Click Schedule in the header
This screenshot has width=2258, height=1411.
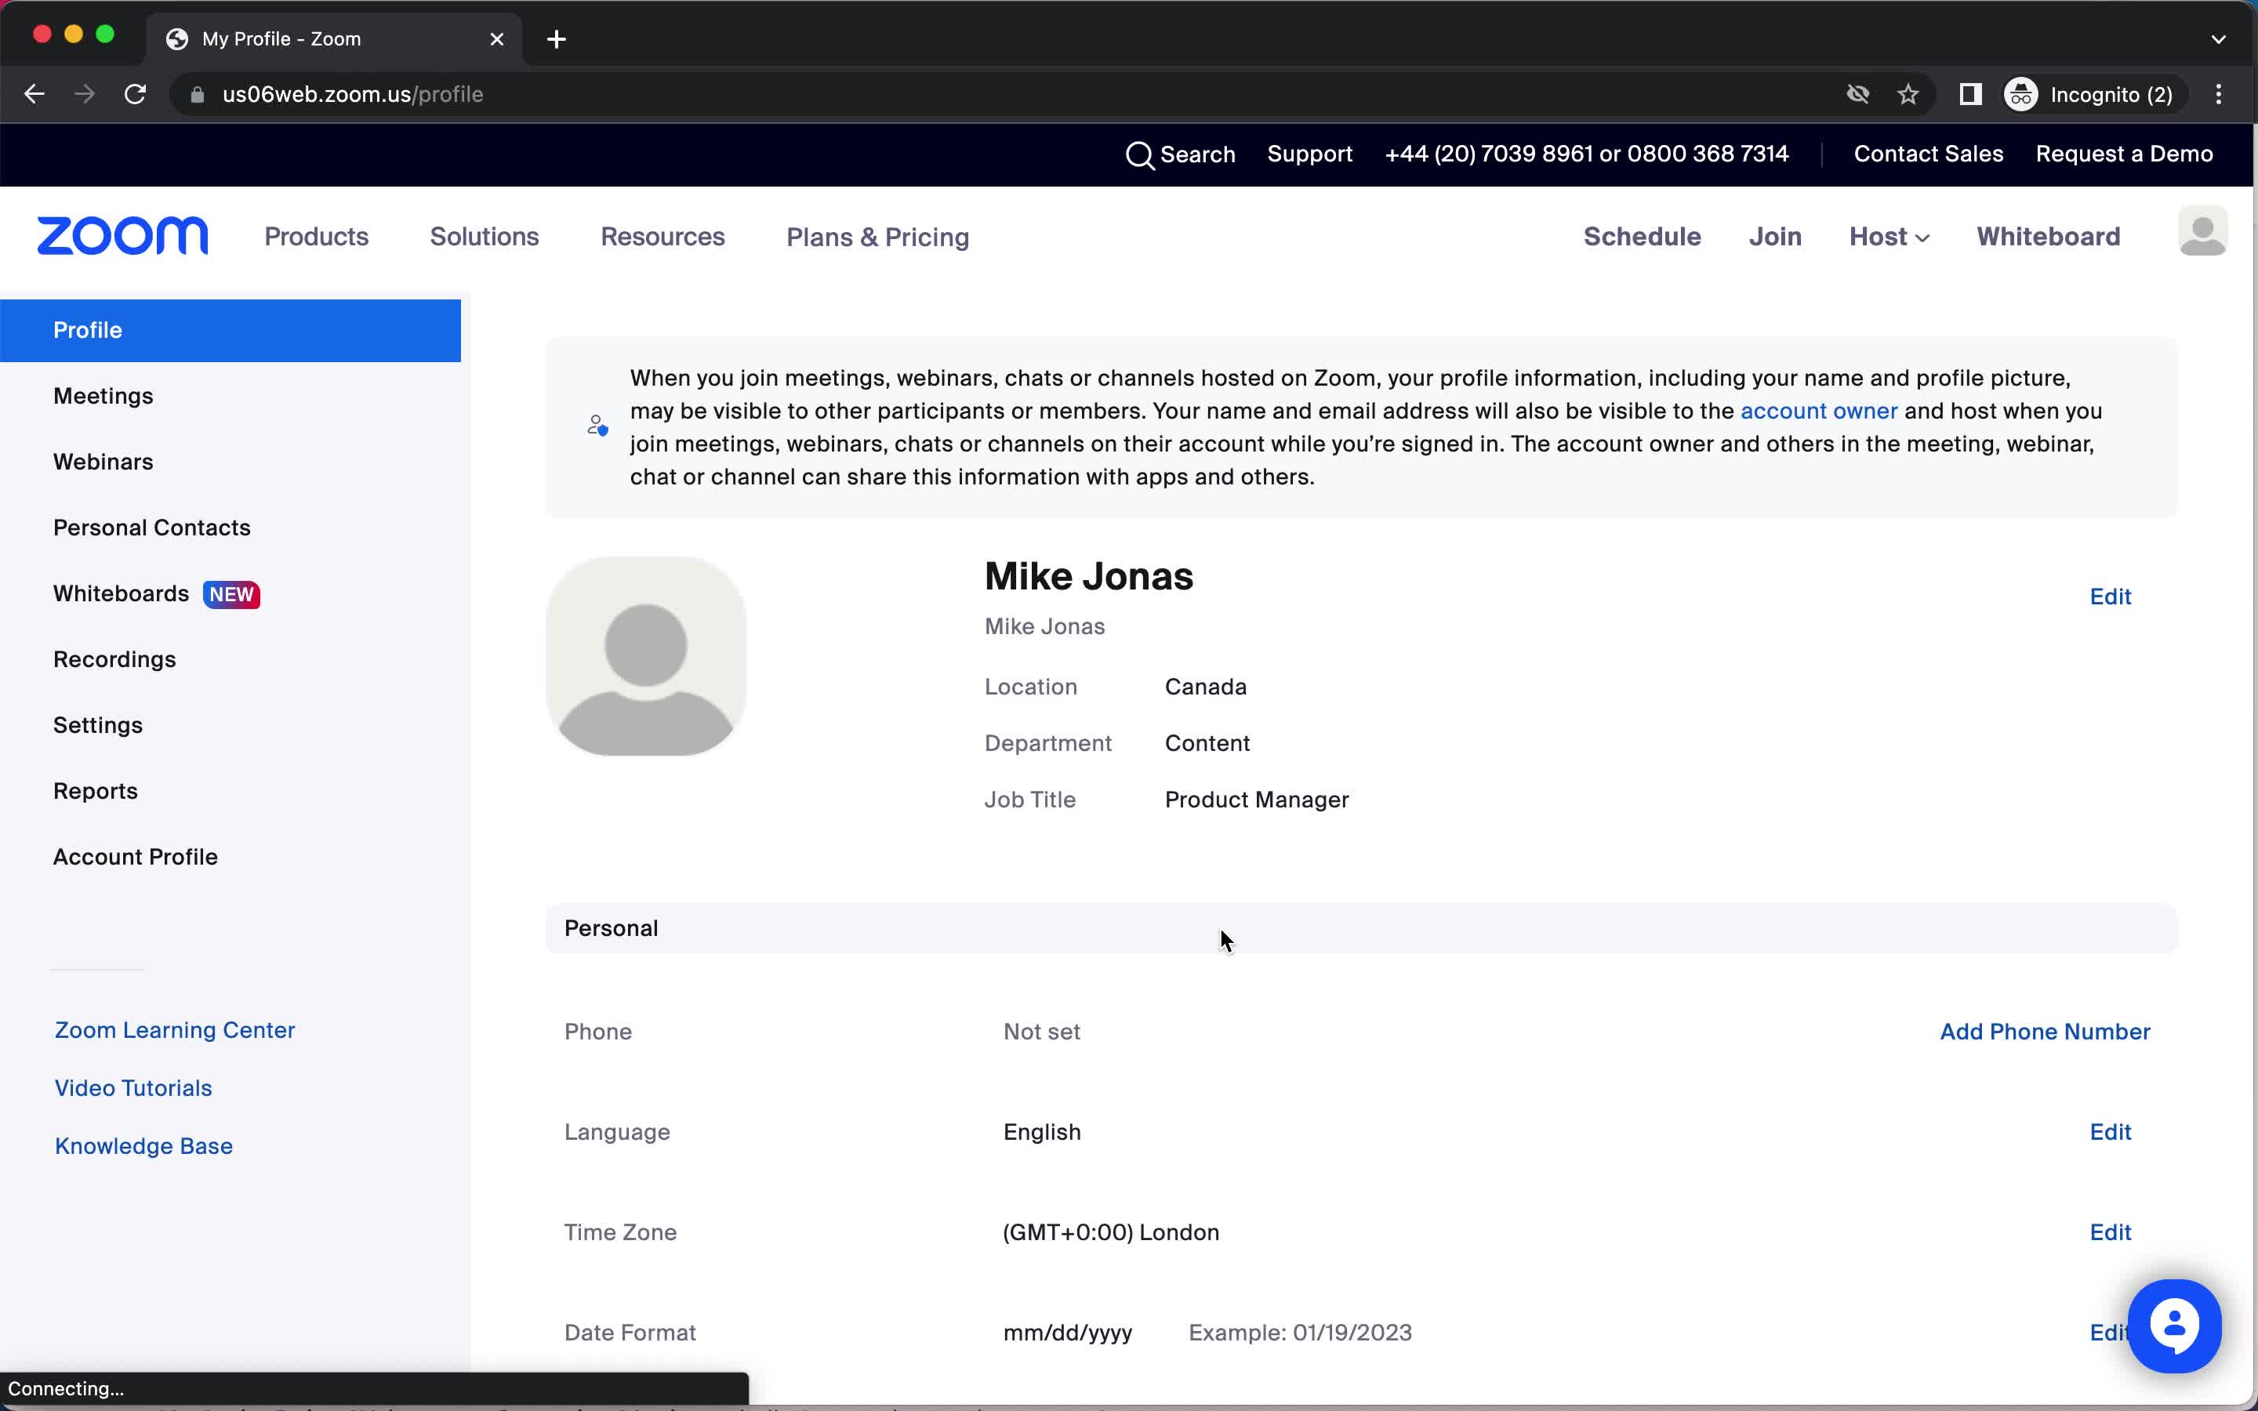1643,237
